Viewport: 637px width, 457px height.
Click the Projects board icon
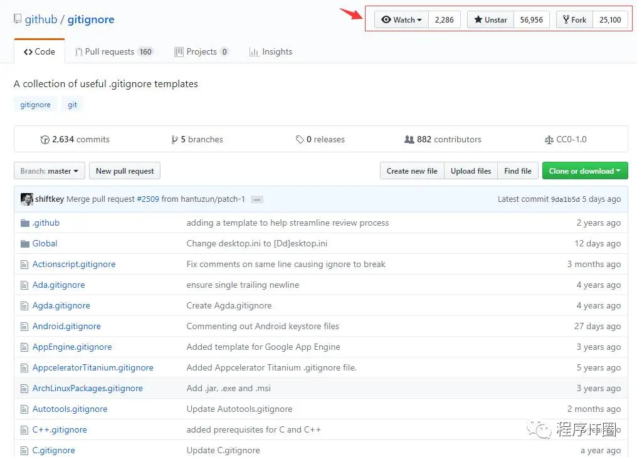coord(179,52)
